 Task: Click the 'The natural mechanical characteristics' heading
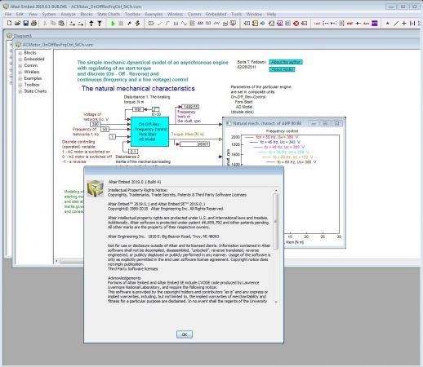click(x=138, y=88)
